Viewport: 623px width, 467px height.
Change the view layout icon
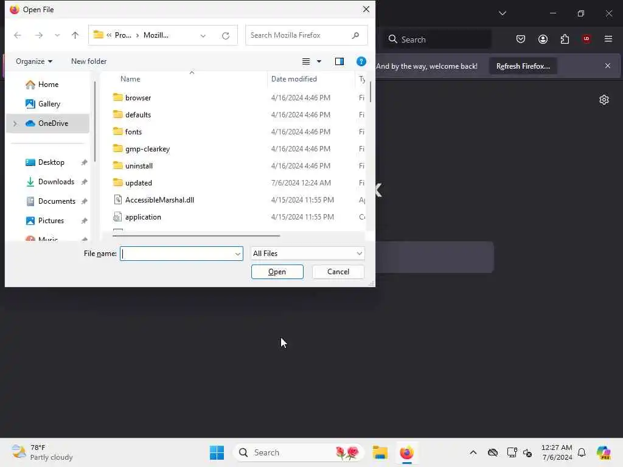tap(305, 61)
